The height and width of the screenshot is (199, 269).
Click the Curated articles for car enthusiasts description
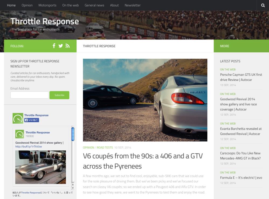pyautogui.click(x=40, y=77)
